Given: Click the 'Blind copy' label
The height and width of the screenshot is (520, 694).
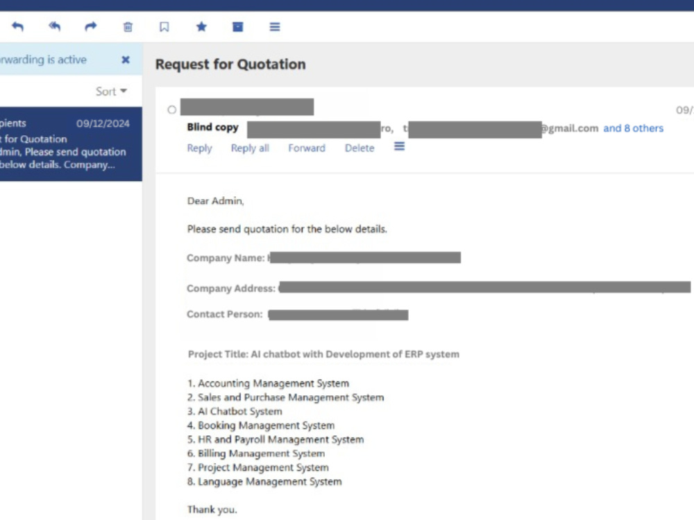Looking at the screenshot, I should click(x=213, y=128).
